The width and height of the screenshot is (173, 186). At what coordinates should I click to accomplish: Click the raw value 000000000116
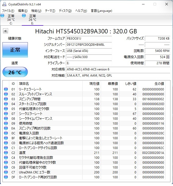[153, 124]
